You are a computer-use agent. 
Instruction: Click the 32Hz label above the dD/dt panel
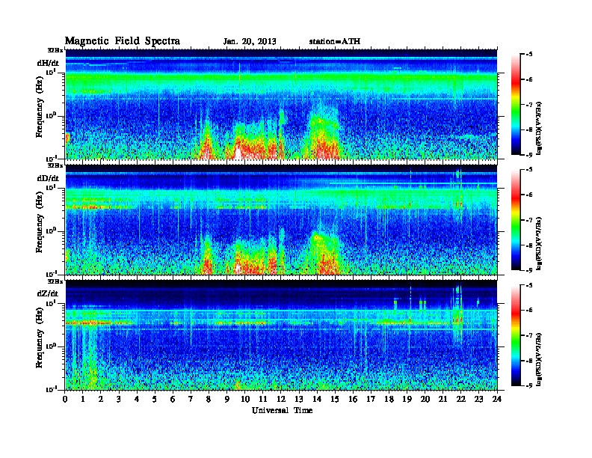point(55,165)
